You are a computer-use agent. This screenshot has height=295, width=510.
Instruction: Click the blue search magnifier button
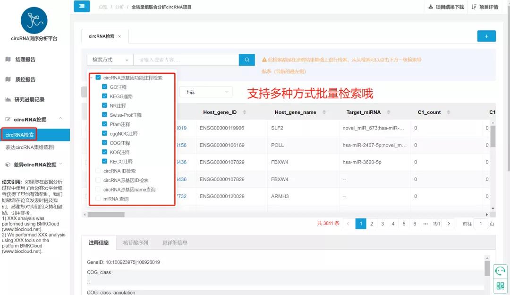(246, 60)
